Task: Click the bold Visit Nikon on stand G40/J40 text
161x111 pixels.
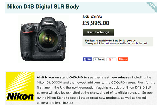Action: [x=84, y=77]
